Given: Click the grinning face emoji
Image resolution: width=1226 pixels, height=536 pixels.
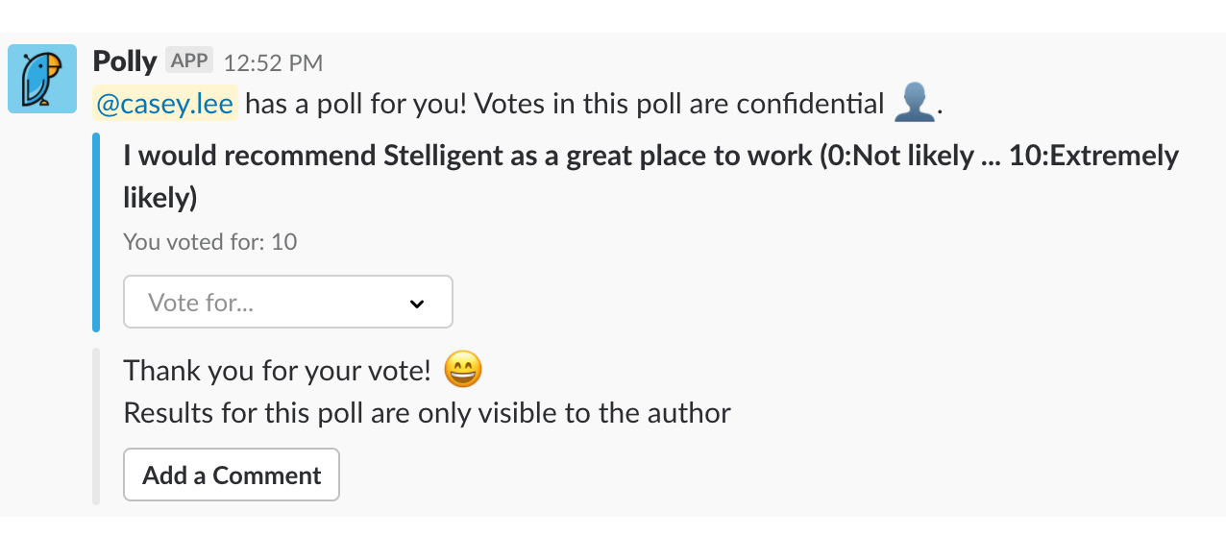Looking at the screenshot, I should (463, 370).
